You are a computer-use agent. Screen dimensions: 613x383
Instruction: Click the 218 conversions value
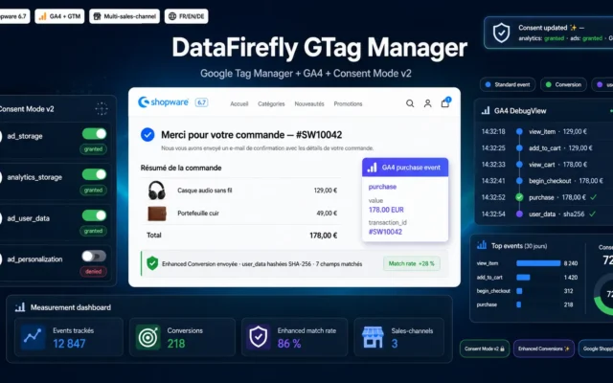coord(176,344)
